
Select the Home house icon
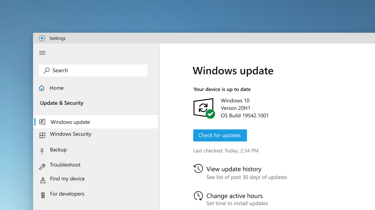(42, 88)
